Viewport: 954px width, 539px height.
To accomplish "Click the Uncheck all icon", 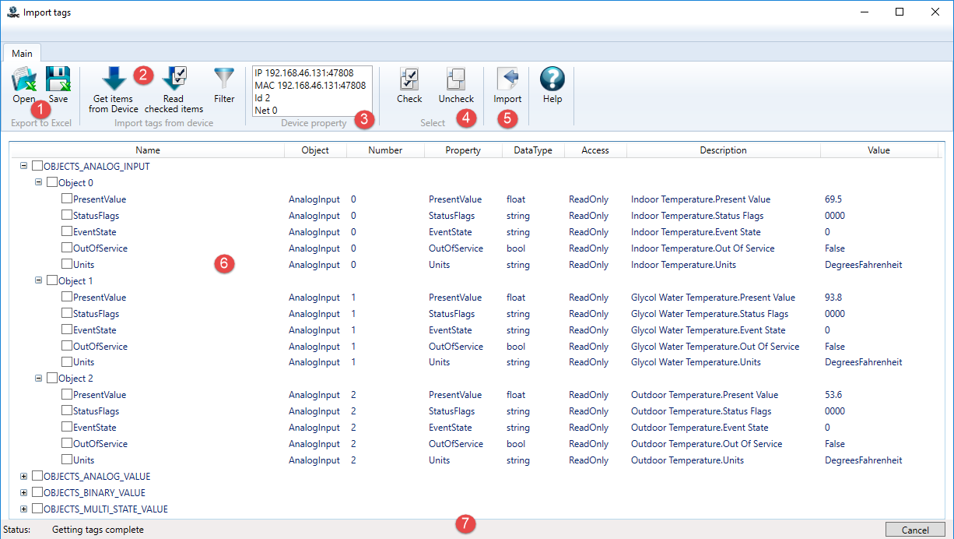I will [456, 79].
